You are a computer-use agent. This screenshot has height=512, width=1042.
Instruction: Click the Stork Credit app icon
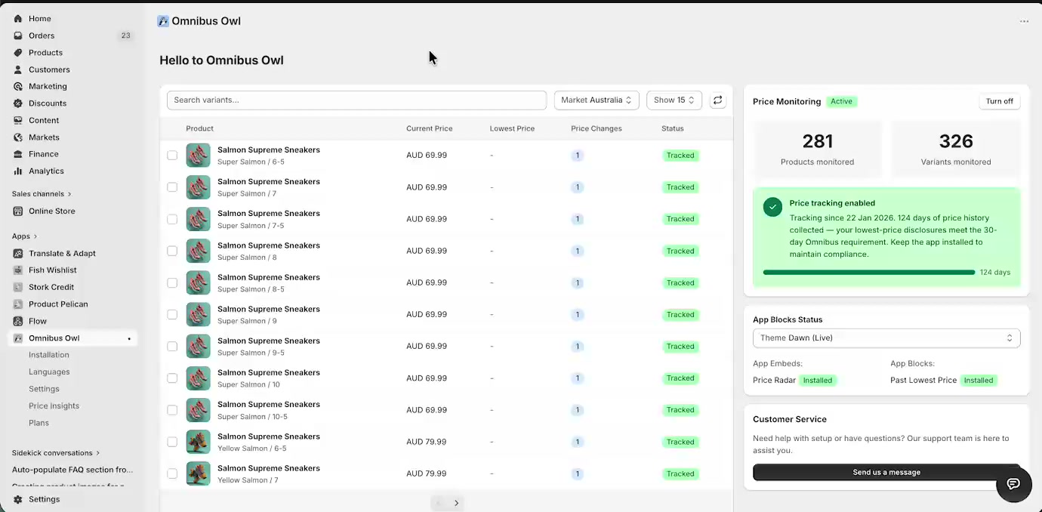coord(18,287)
